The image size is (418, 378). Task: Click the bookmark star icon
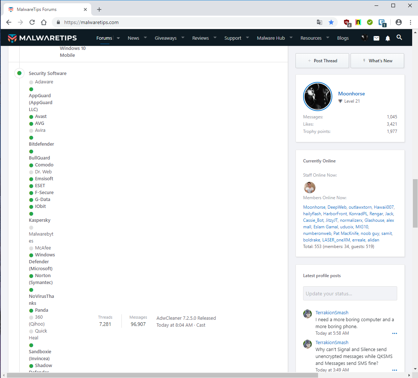(331, 22)
